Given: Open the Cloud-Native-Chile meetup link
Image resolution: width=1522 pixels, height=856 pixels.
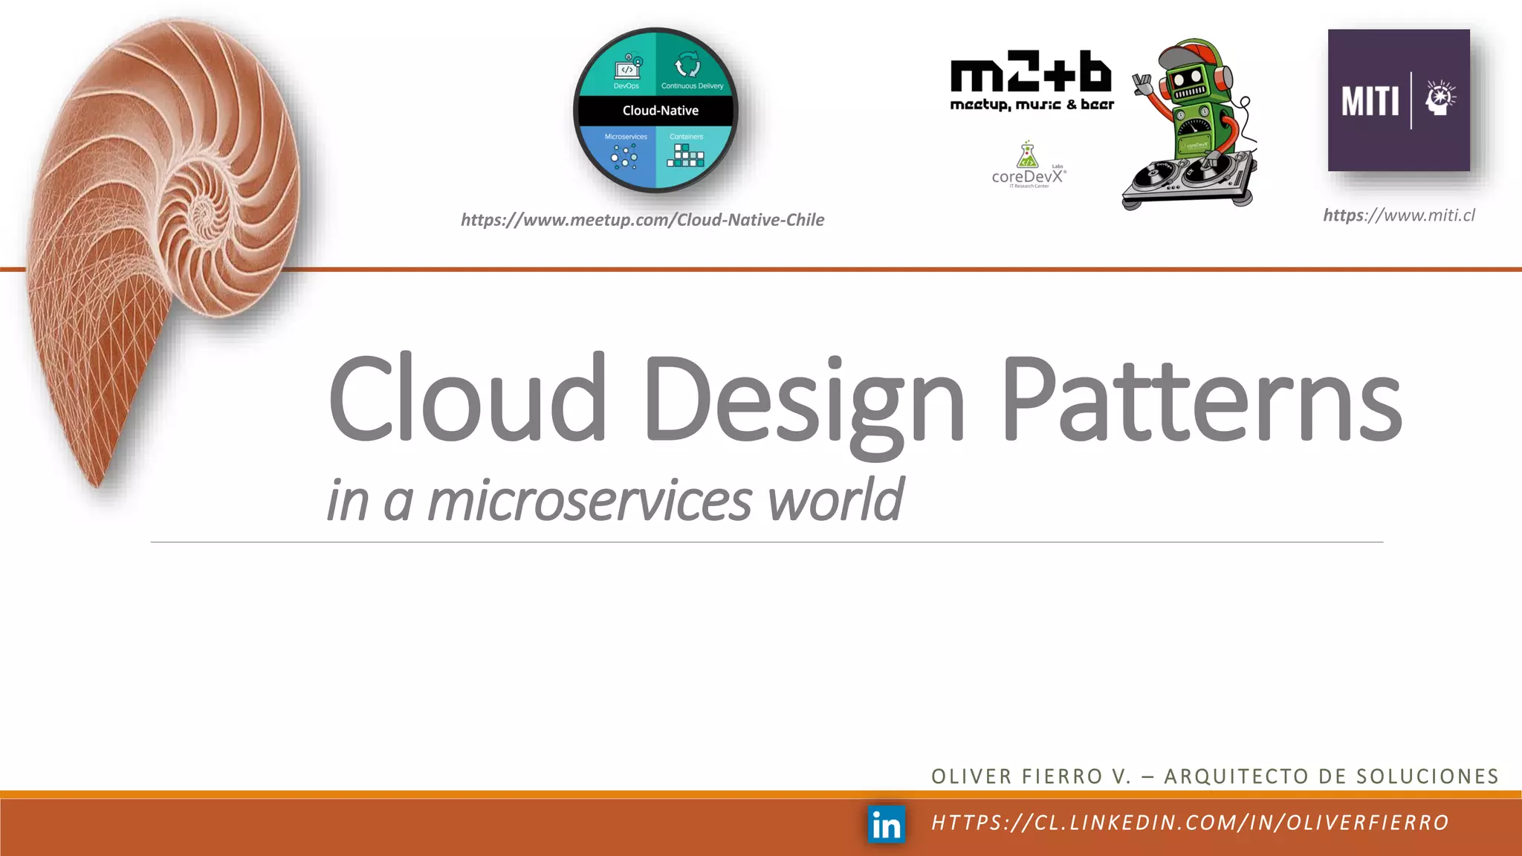Looking at the screenshot, I should 642,220.
